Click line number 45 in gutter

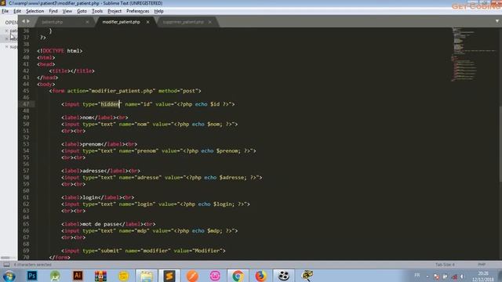click(26, 91)
